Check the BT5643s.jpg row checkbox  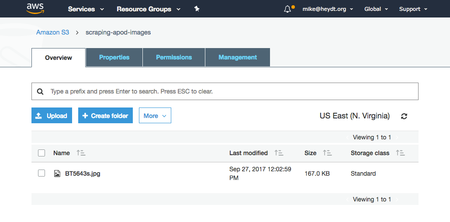[x=42, y=173]
